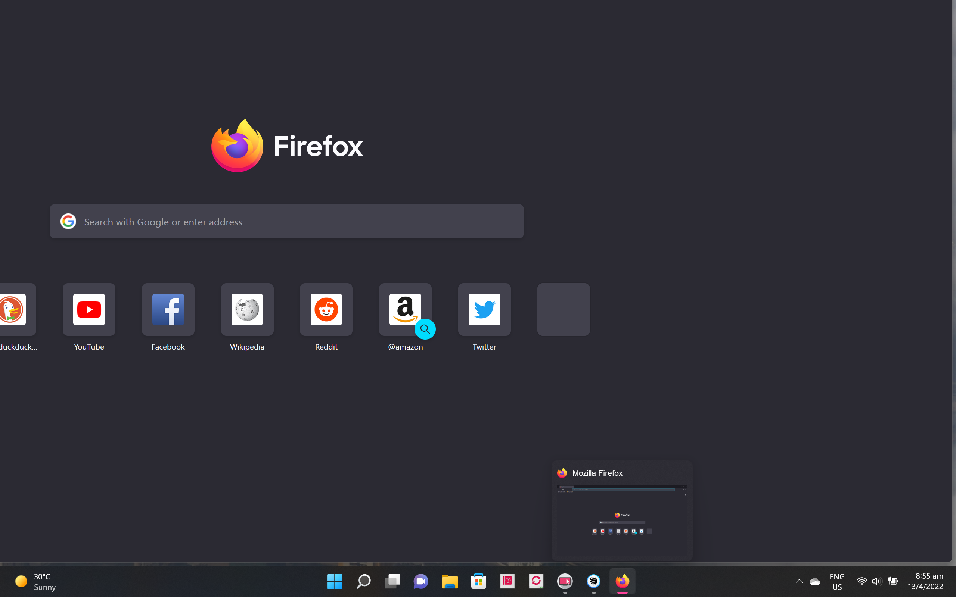Open taskbar Search magnifier
Viewport: 956px width, 597px height.
[363, 581]
